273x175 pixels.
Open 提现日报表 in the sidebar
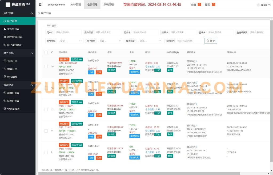18,101
